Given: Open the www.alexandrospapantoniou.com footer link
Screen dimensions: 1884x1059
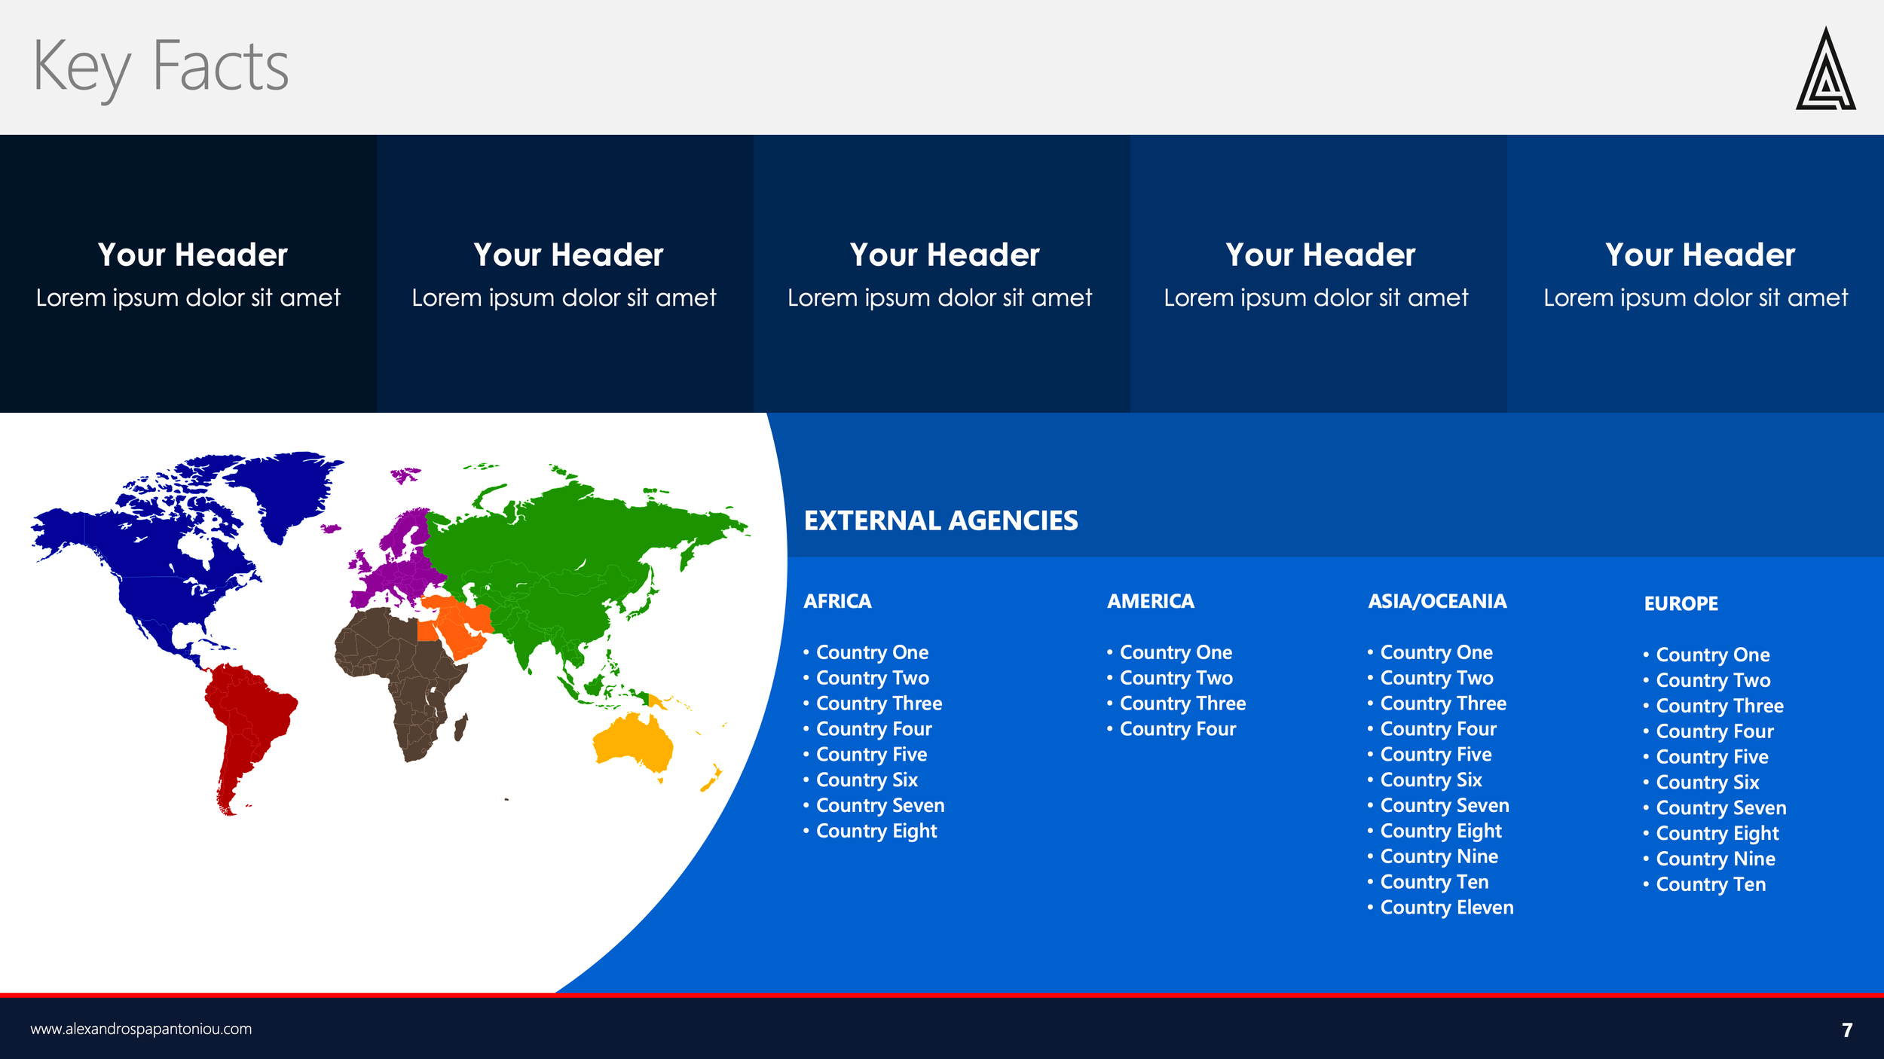Looking at the screenshot, I should pyautogui.click(x=141, y=1029).
